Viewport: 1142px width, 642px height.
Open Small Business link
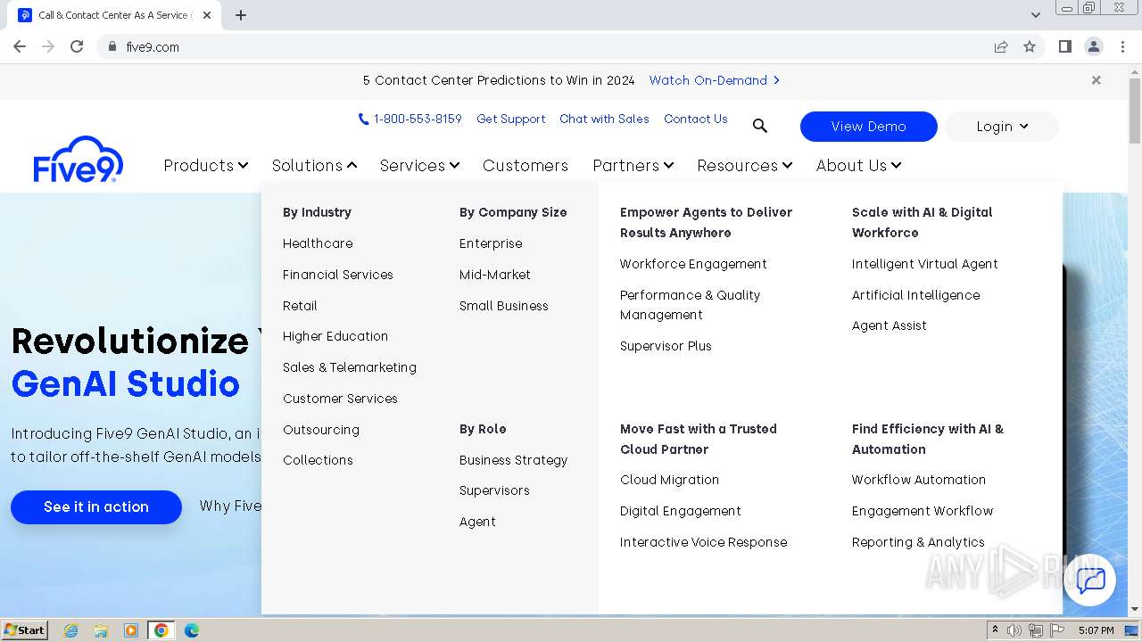(x=504, y=306)
